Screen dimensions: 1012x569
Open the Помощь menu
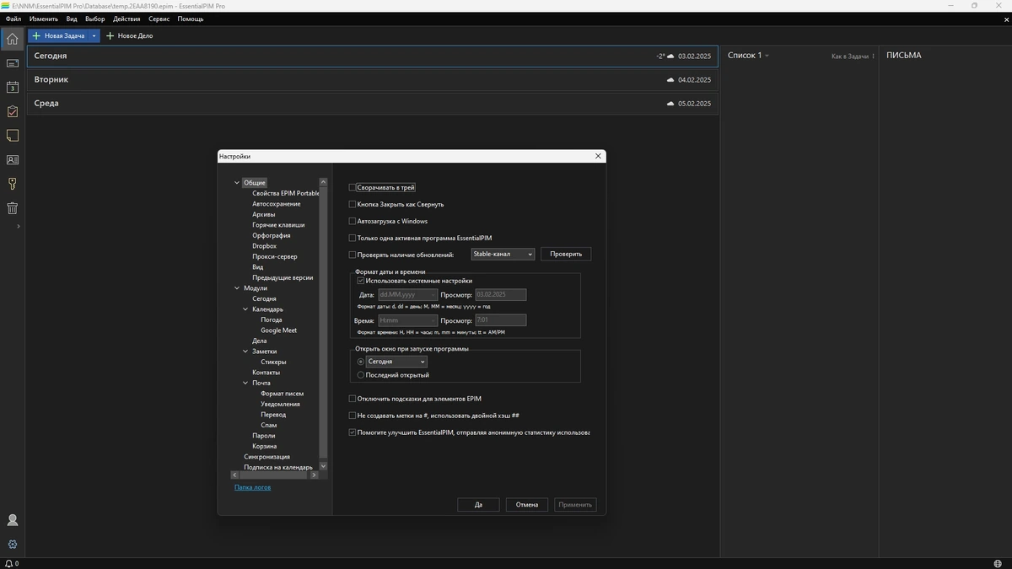coord(191,19)
